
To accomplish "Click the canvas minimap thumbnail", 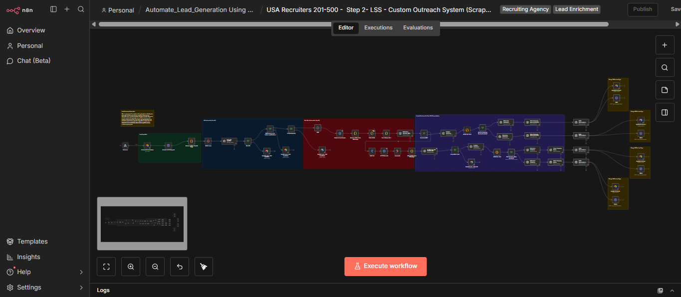I will [142, 224].
